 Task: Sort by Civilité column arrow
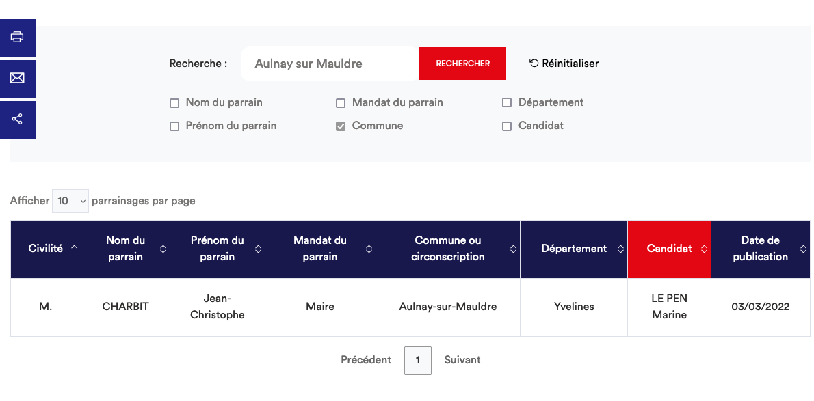(x=74, y=249)
